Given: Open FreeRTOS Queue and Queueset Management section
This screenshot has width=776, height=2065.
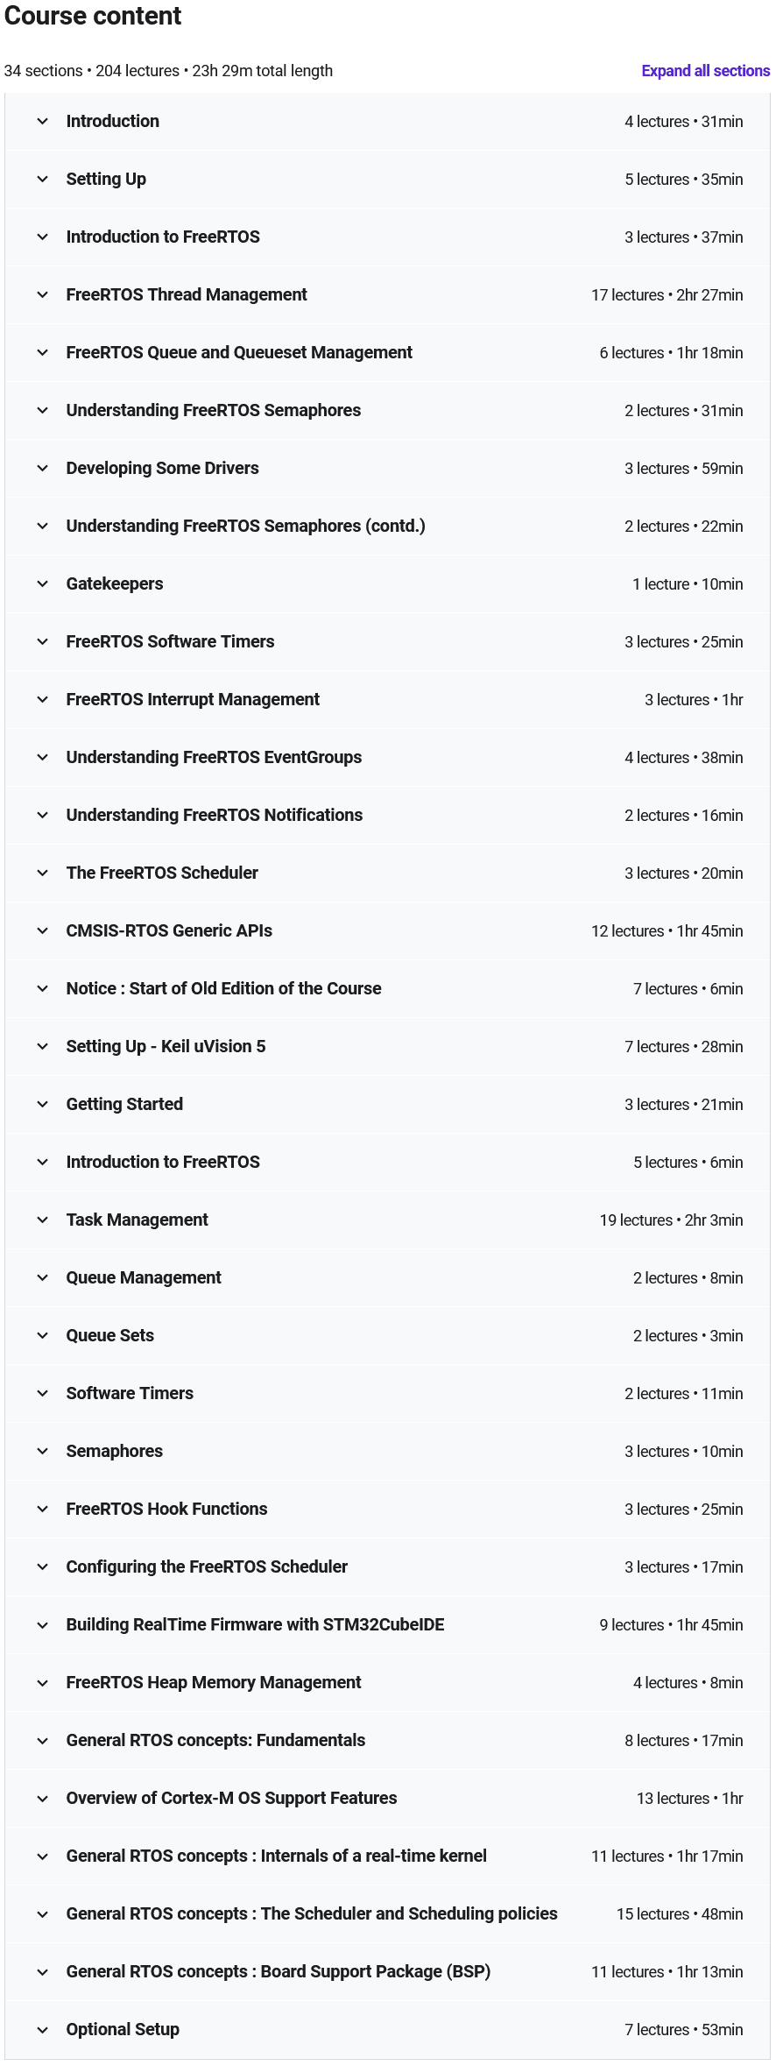Looking at the screenshot, I should click(239, 353).
